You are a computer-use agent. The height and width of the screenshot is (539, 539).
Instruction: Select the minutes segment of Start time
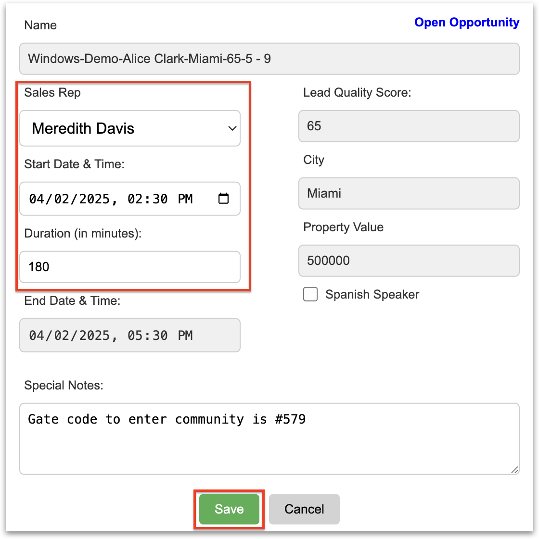(159, 199)
